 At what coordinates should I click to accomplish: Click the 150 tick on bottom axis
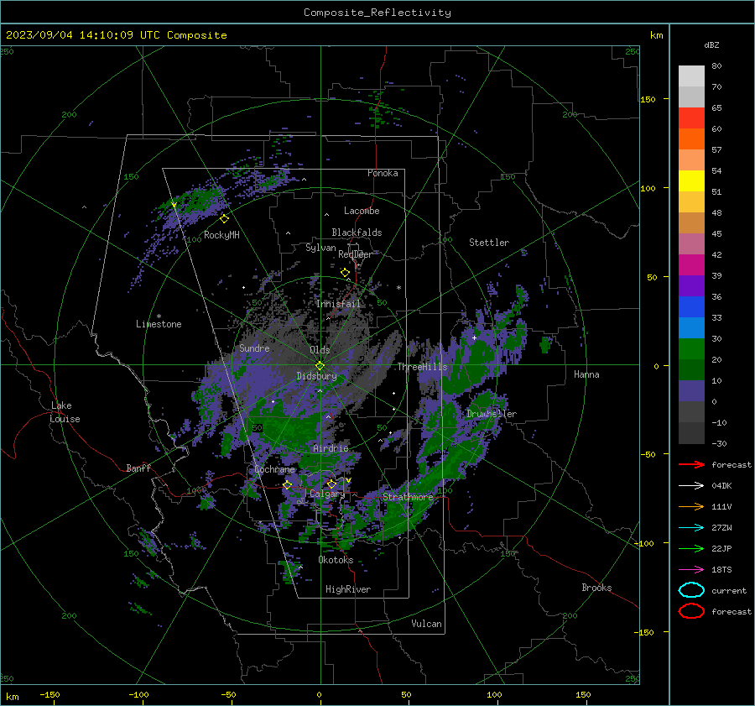pyautogui.click(x=583, y=694)
